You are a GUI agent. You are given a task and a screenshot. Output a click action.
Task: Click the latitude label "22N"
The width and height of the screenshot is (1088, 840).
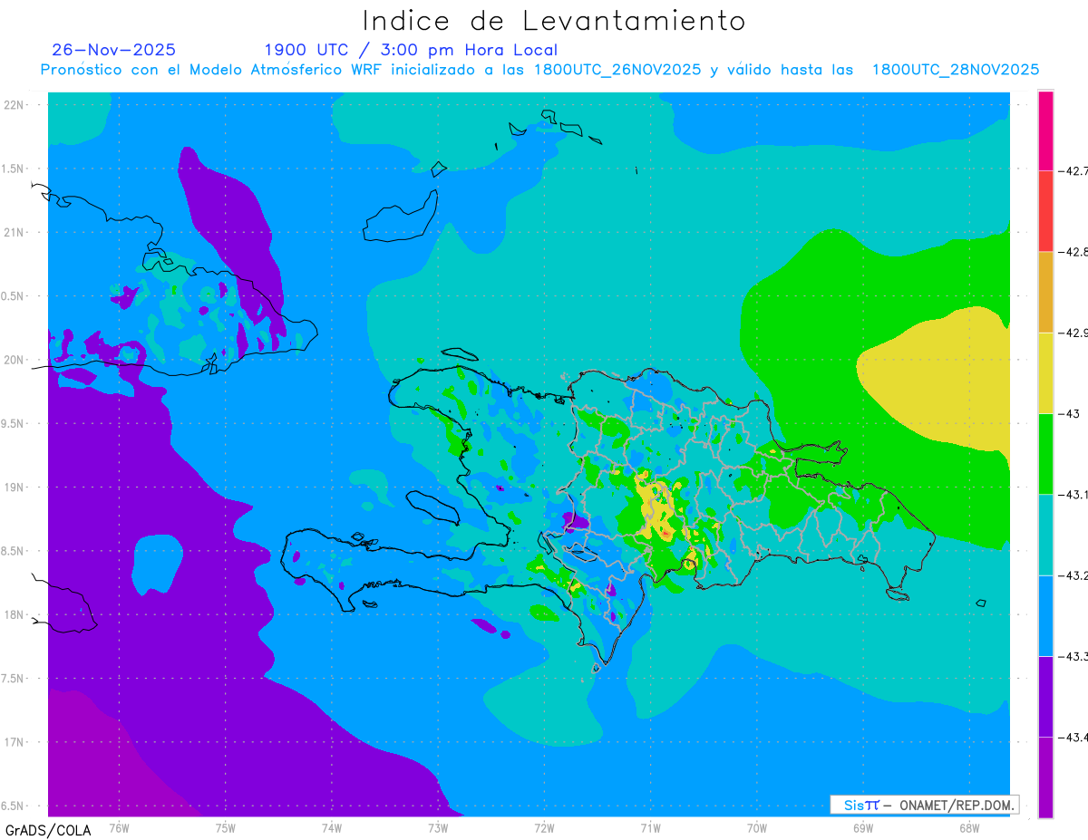pos(15,105)
